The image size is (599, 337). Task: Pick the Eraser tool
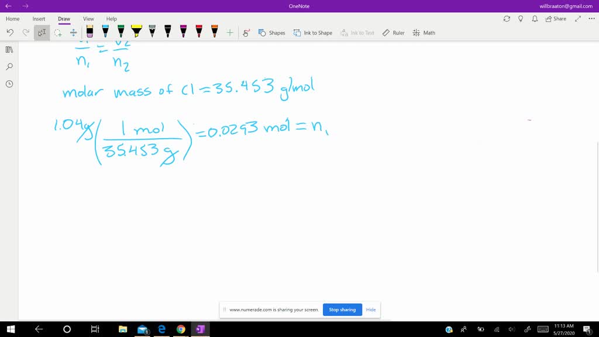click(89, 32)
